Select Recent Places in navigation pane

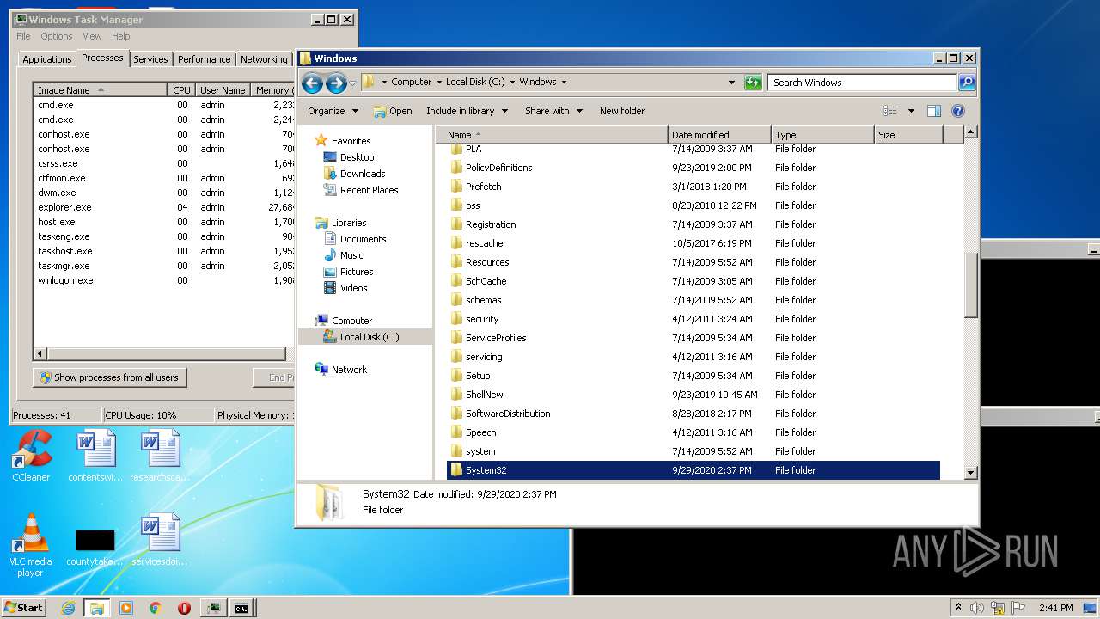tap(369, 190)
